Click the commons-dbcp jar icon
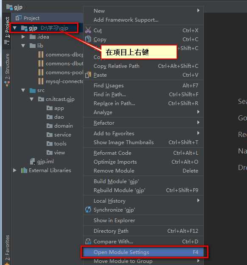 (x=41, y=55)
